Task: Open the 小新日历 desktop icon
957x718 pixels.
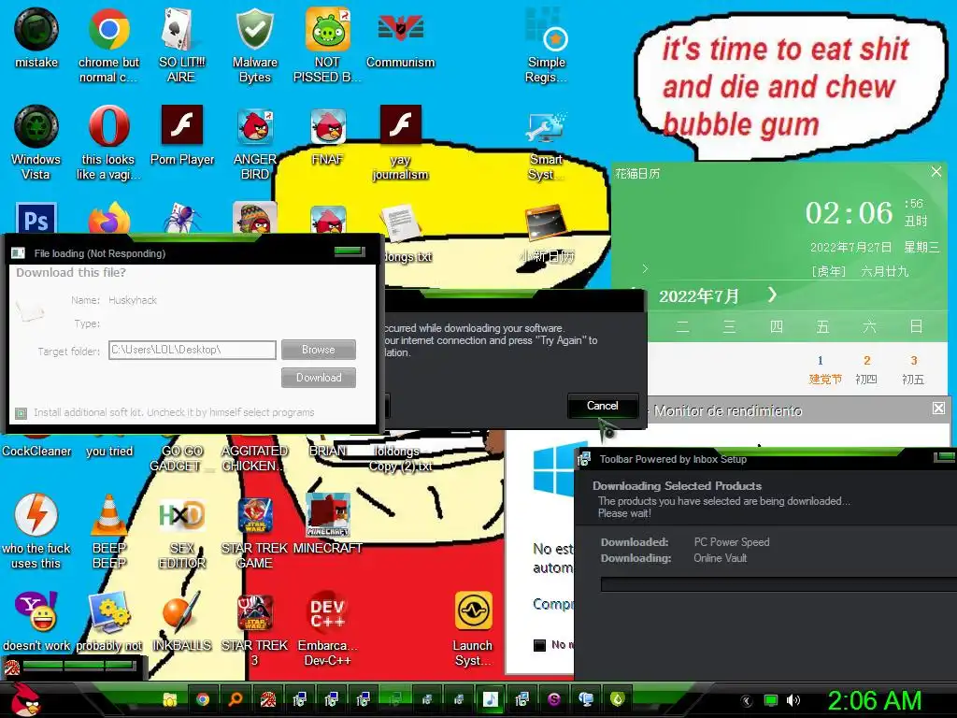Action: 546,235
